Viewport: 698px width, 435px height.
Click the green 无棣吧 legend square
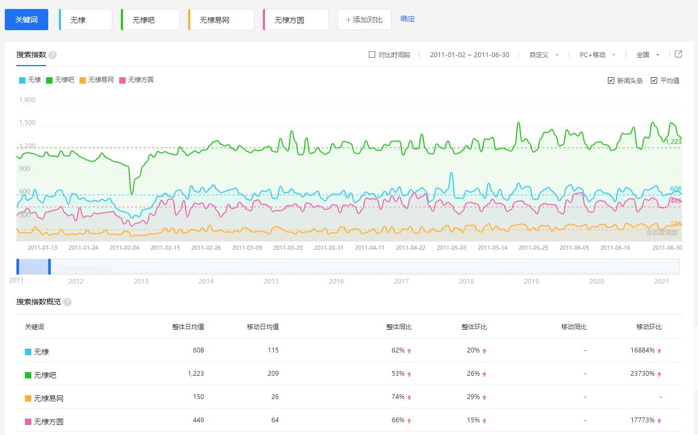(49, 80)
